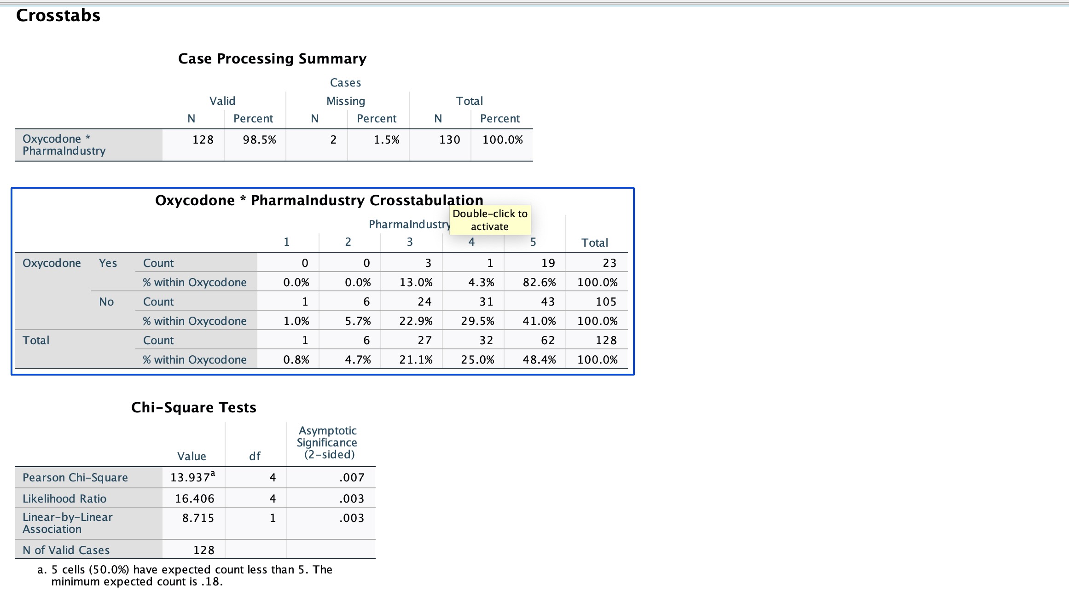Click the Missing percent 1.5% cell
This screenshot has width=1069, height=602.
coord(386,140)
